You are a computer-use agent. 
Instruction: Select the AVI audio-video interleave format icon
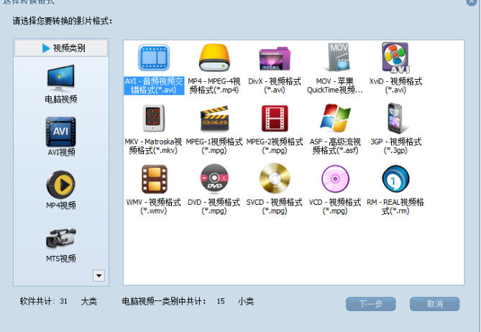click(x=154, y=57)
